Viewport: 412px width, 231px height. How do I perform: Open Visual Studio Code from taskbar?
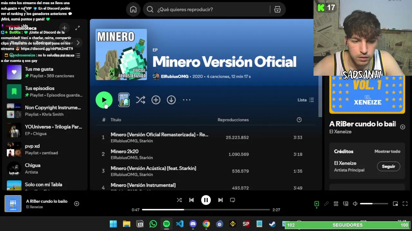pos(180,224)
